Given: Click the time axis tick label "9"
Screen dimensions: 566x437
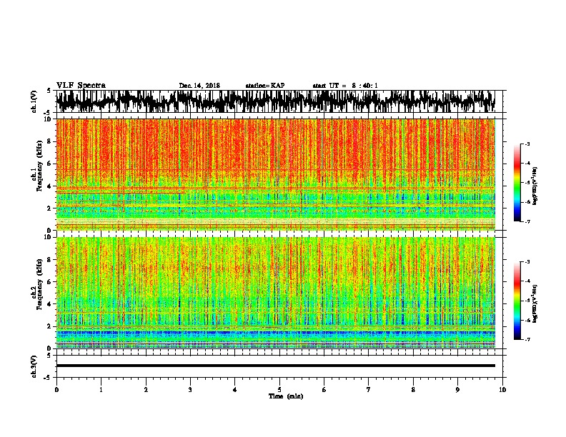Looking at the screenshot, I should (457, 390).
